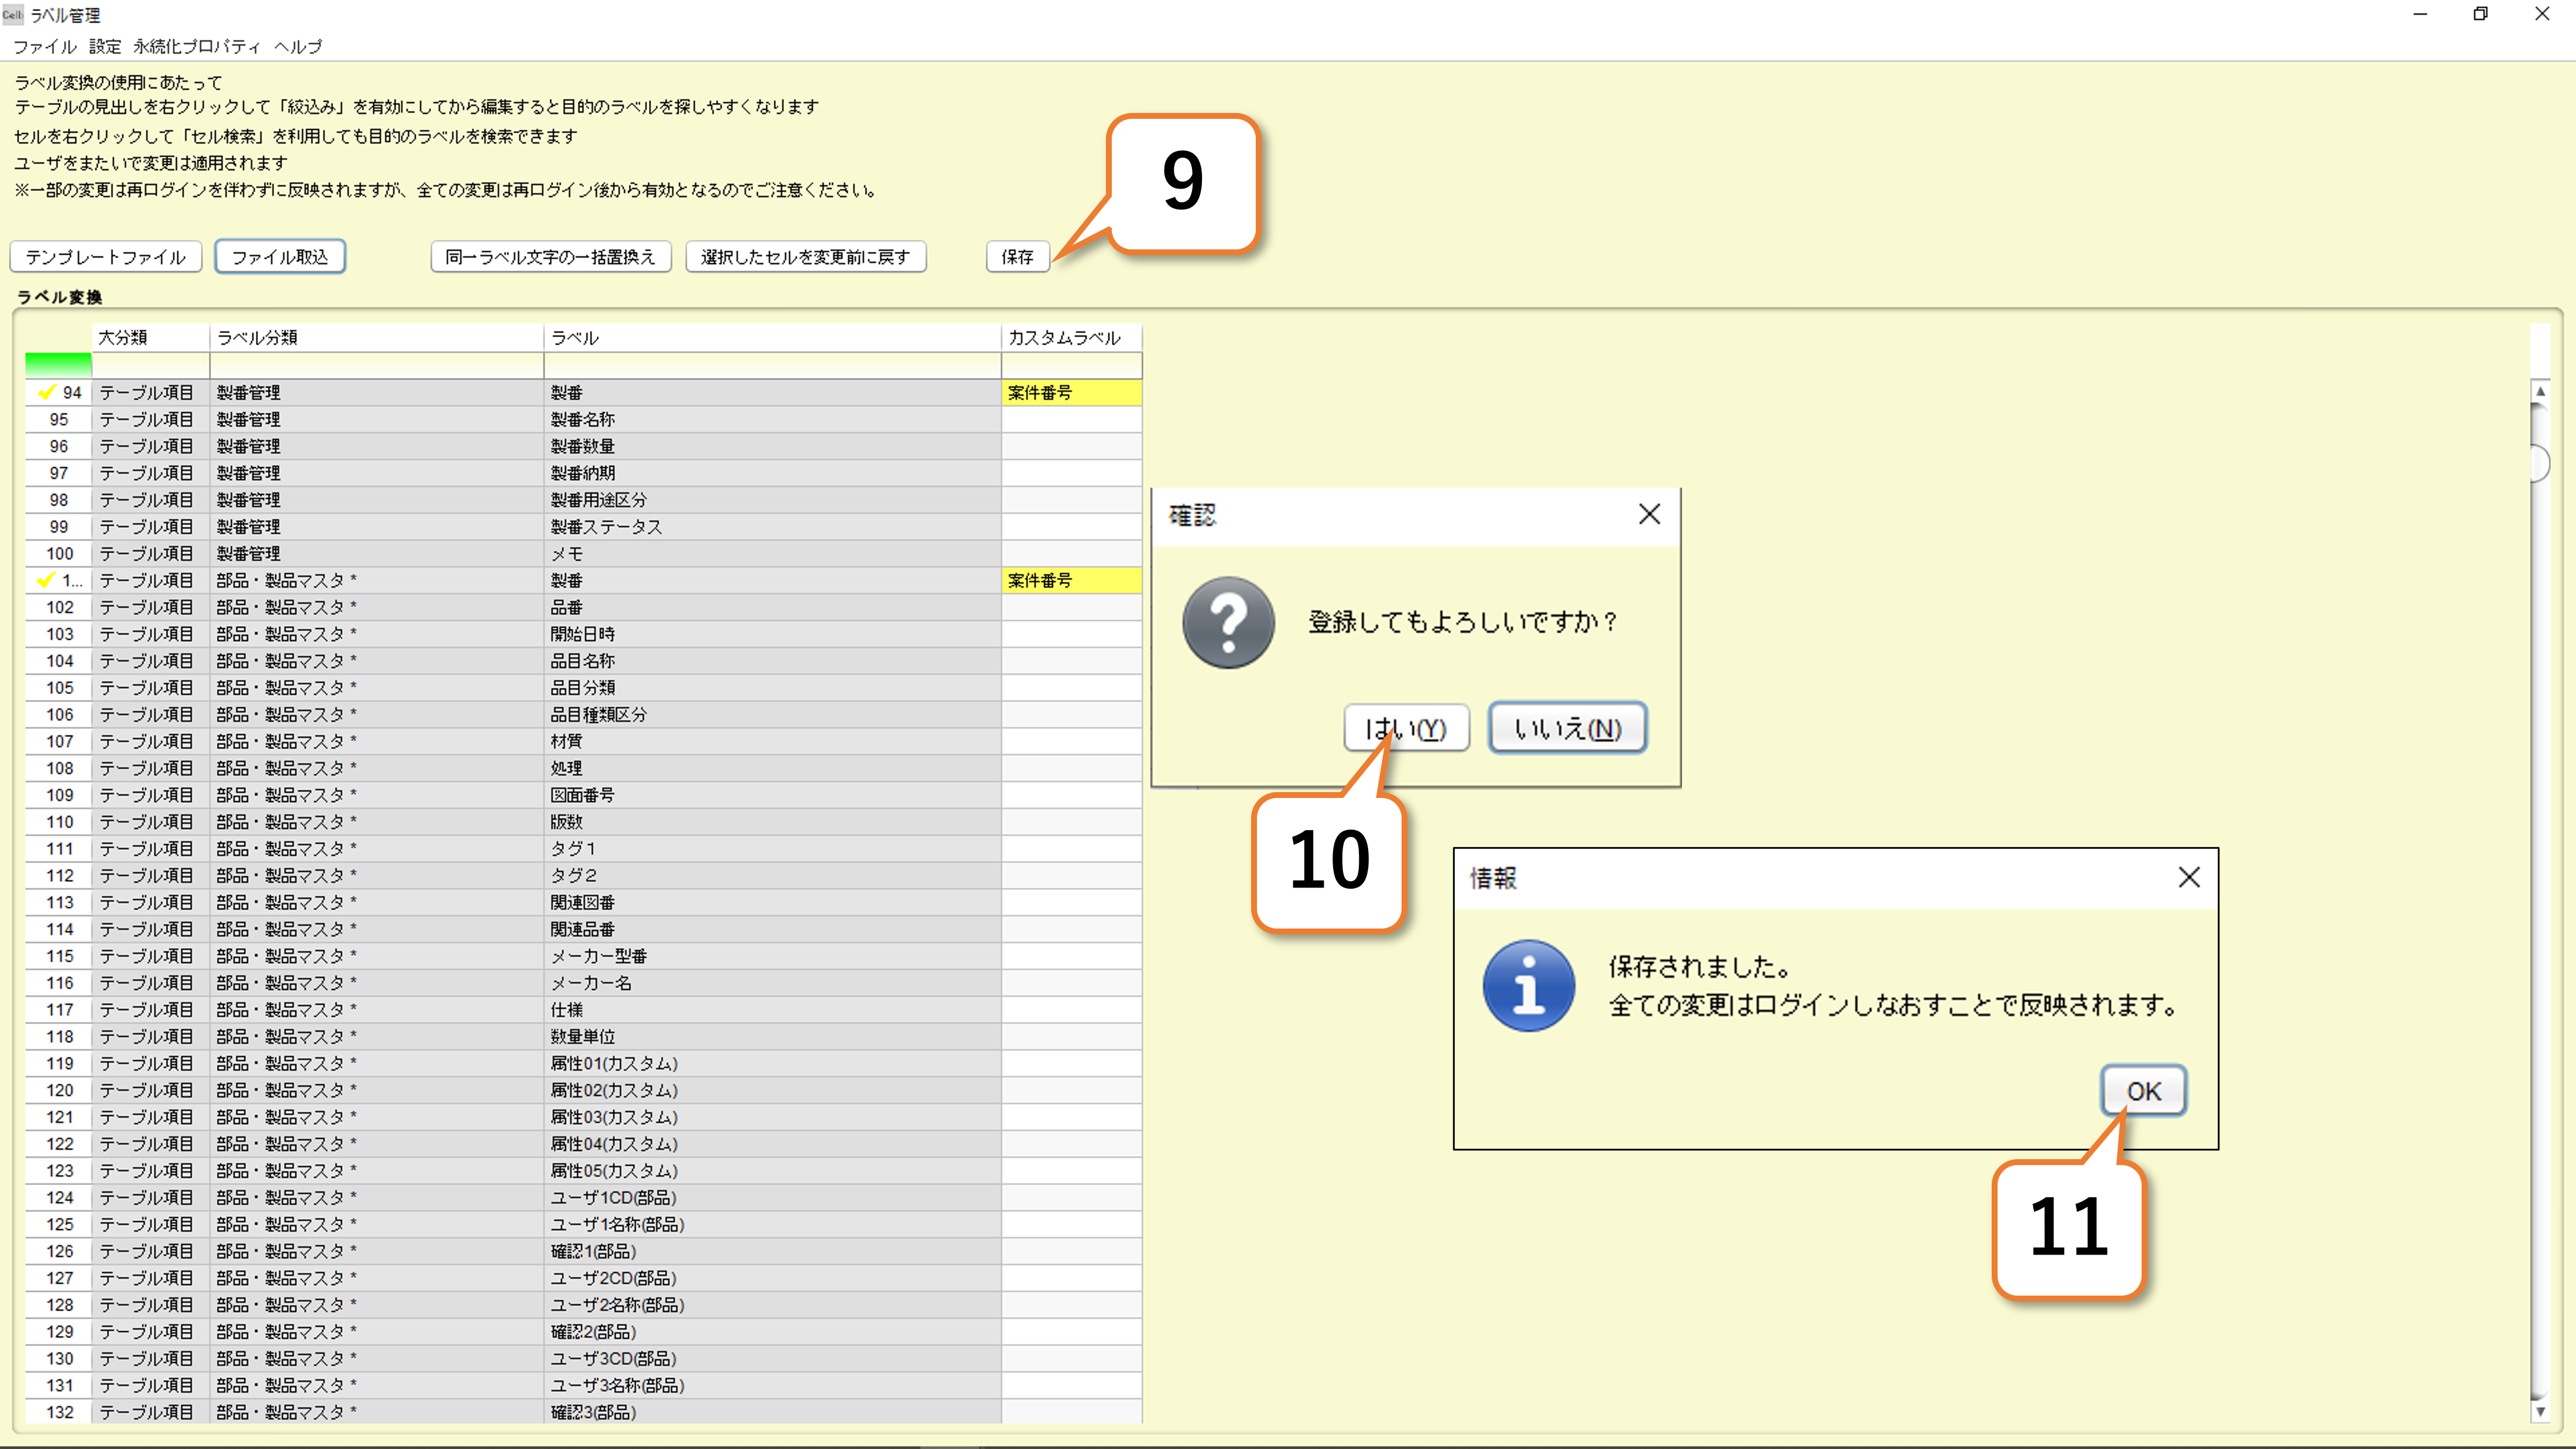Click the app icon in the title bar

[x=12, y=14]
